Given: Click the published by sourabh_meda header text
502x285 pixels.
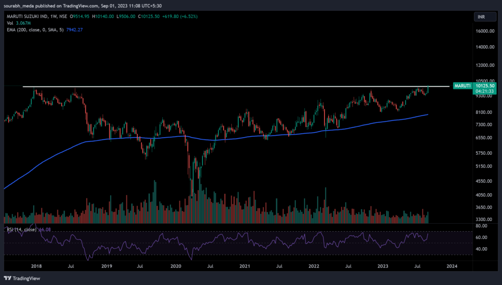Looking at the screenshot, I should pyautogui.click(x=82, y=6).
